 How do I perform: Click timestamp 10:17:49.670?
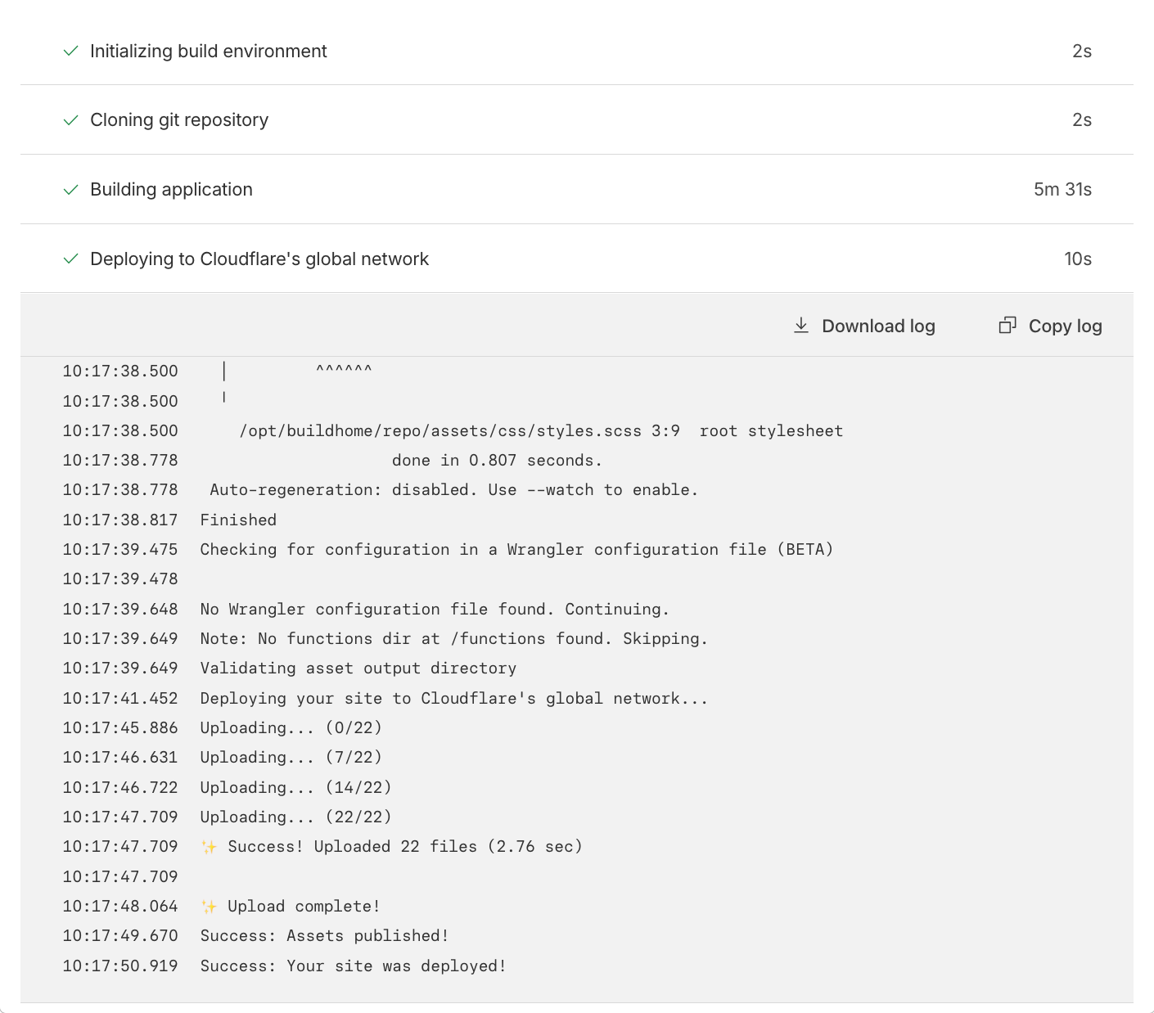pyautogui.click(x=120, y=935)
